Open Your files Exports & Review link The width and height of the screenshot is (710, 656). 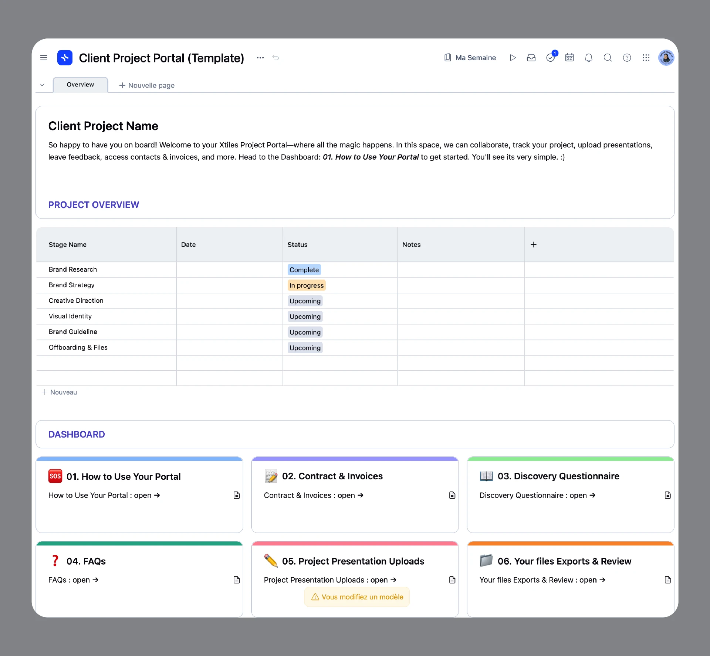click(x=542, y=580)
